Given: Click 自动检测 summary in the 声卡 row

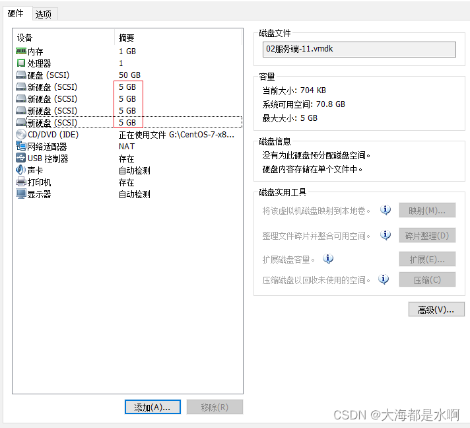Looking at the screenshot, I should coord(134,170).
